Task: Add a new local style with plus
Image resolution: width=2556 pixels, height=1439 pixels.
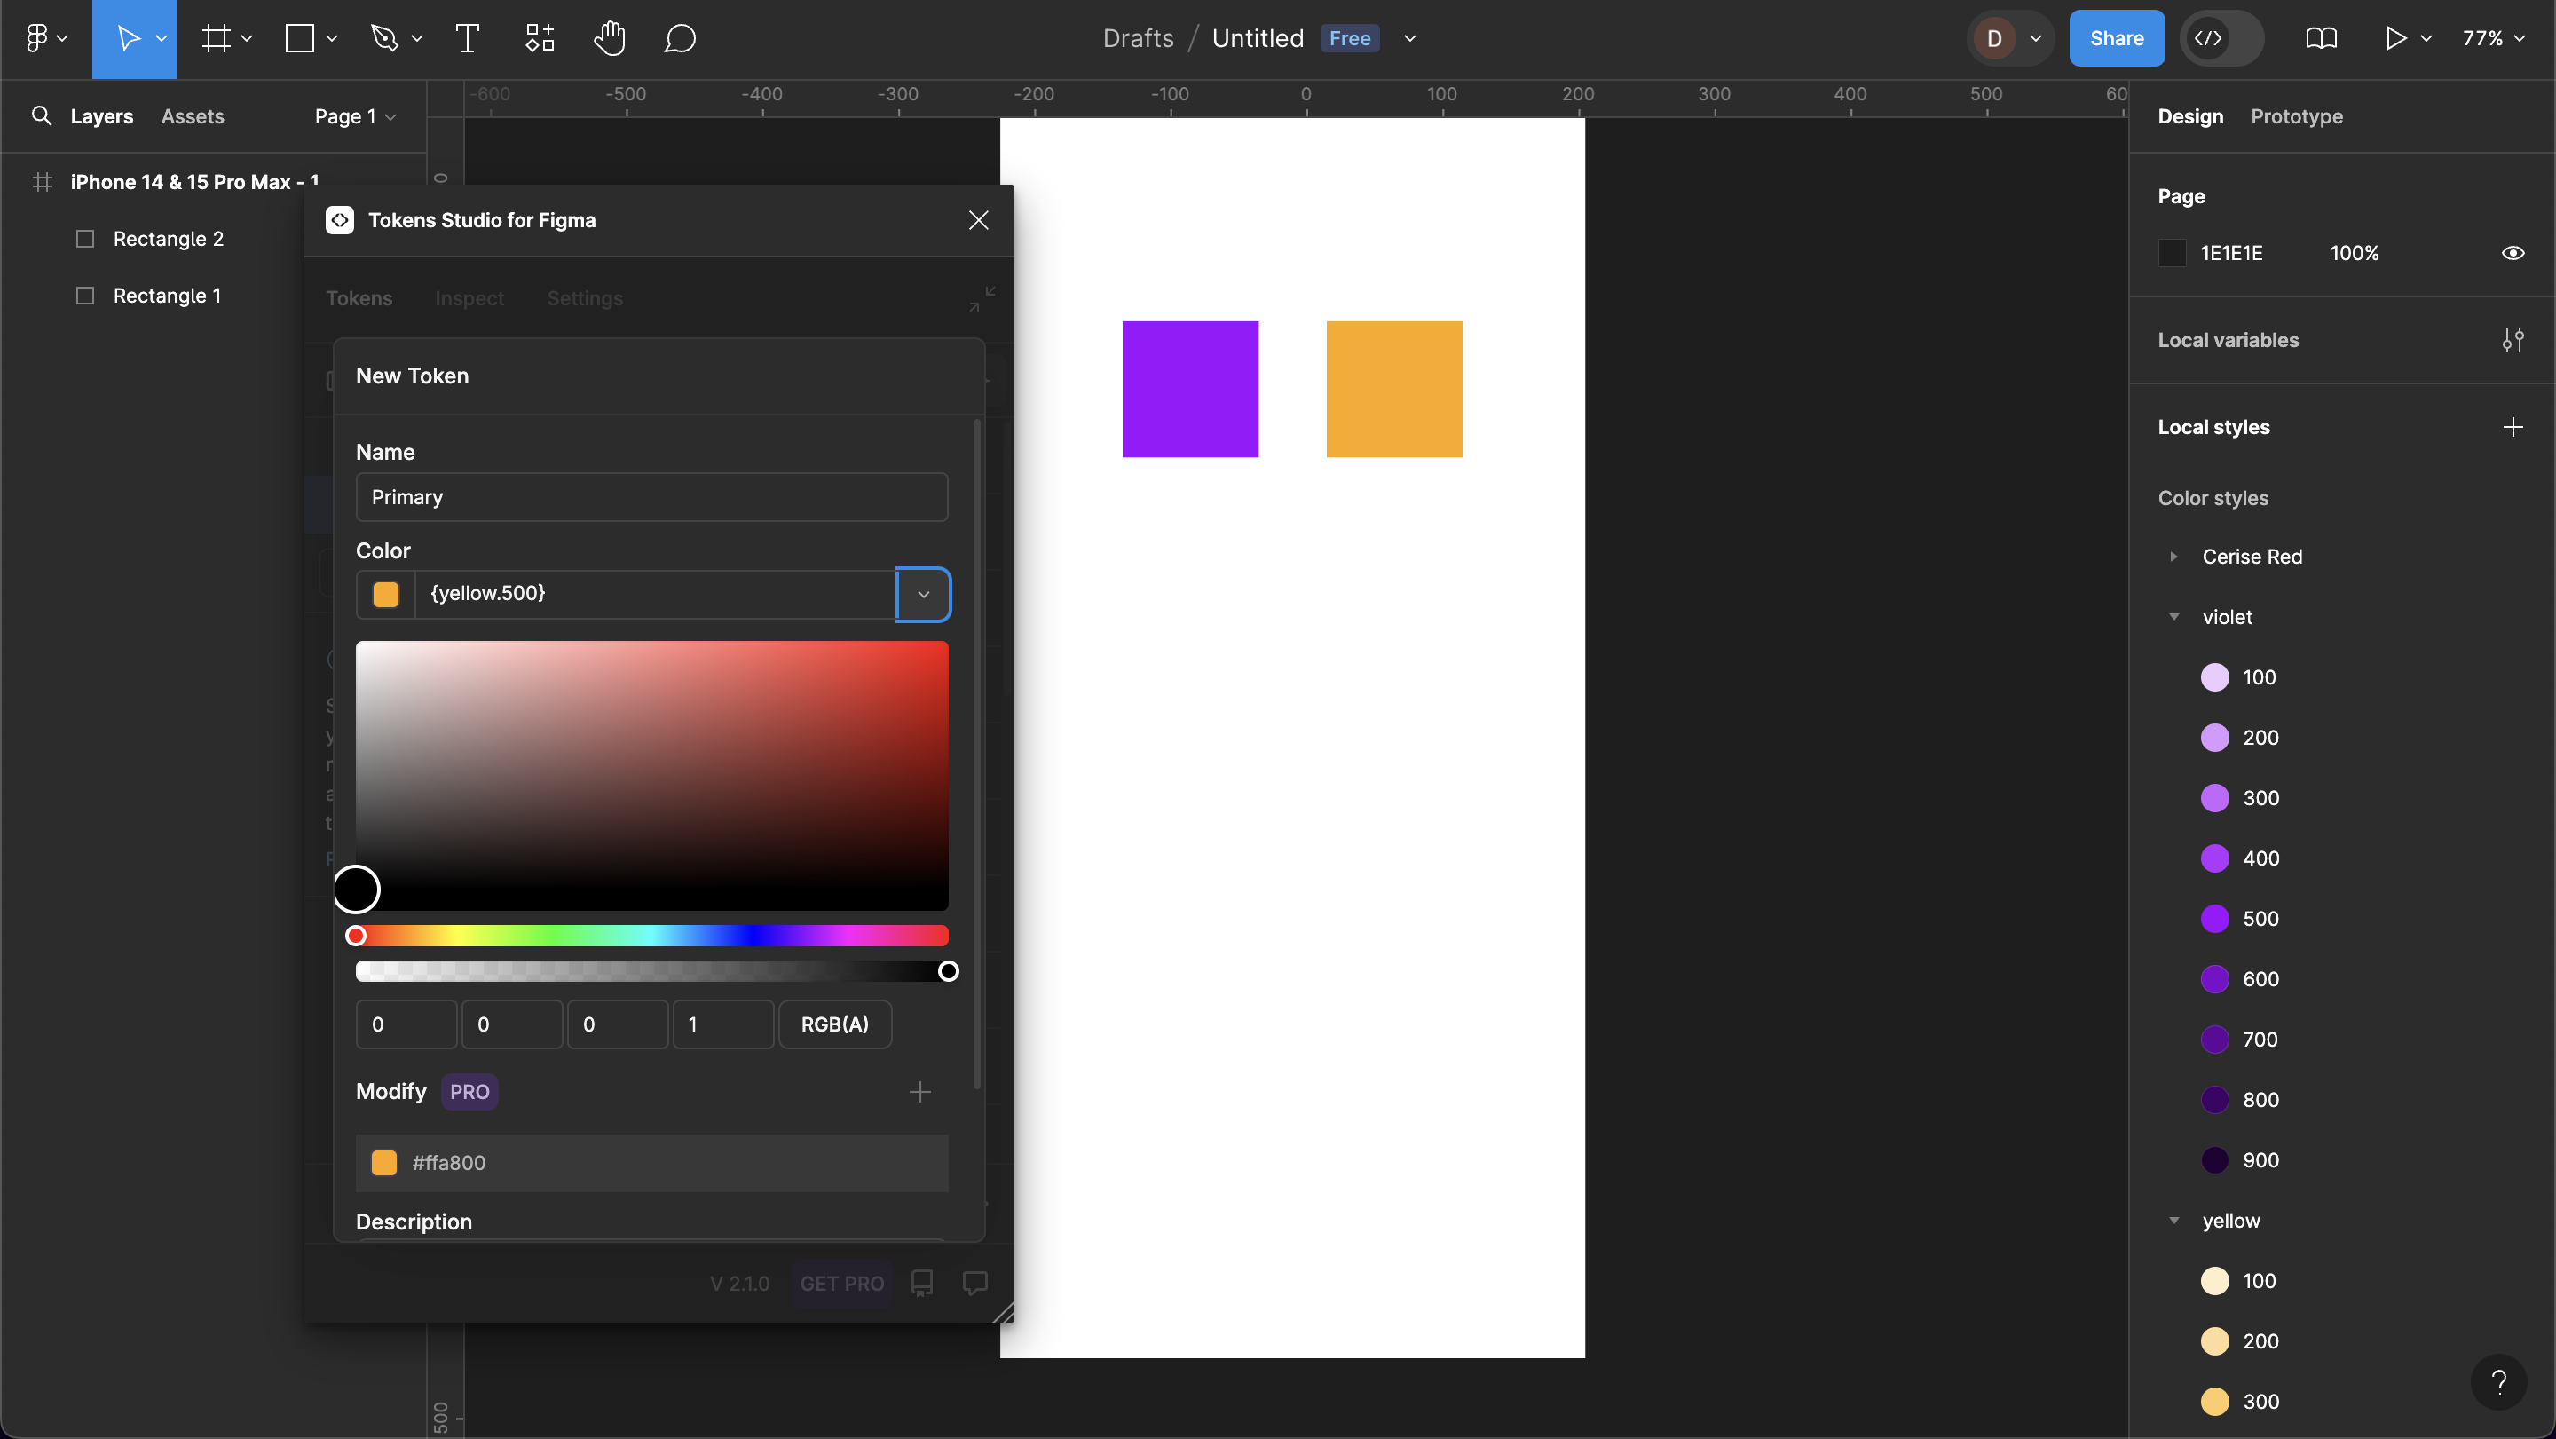Action: [2513, 428]
